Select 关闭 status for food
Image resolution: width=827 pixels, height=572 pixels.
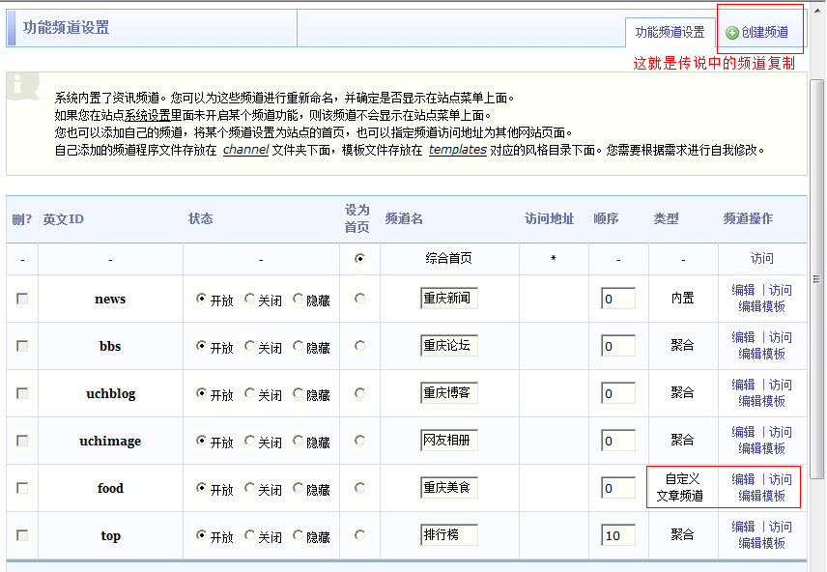(x=249, y=488)
